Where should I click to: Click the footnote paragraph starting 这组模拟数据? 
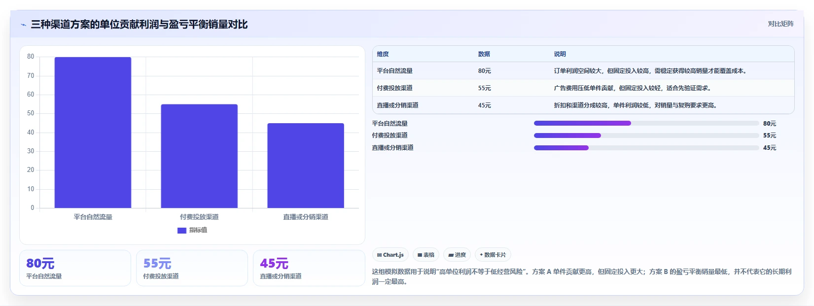pyautogui.click(x=582, y=276)
